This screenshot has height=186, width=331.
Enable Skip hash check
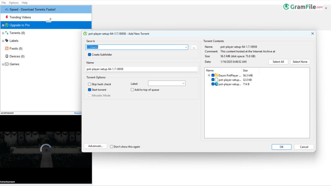(x=90, y=84)
